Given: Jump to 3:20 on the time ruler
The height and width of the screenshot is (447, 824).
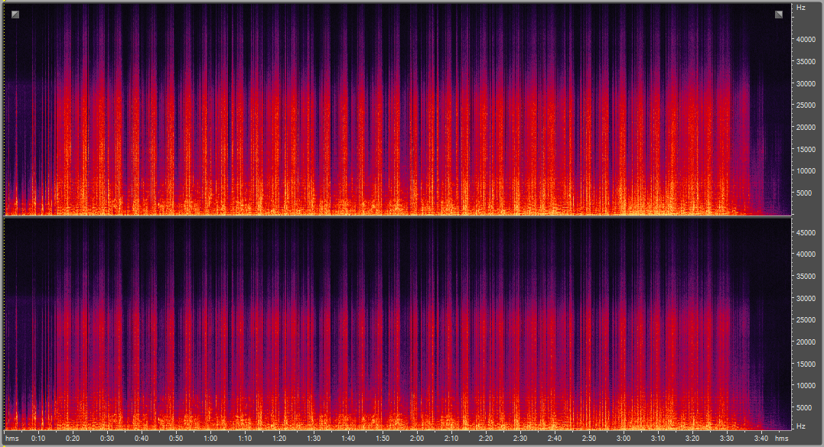Looking at the screenshot, I should point(692,439).
